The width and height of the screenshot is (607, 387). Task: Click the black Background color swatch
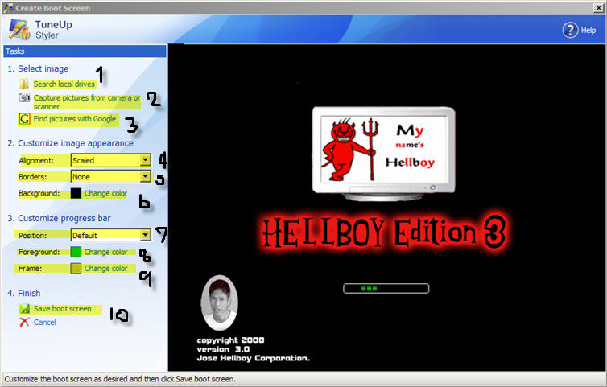(76, 193)
